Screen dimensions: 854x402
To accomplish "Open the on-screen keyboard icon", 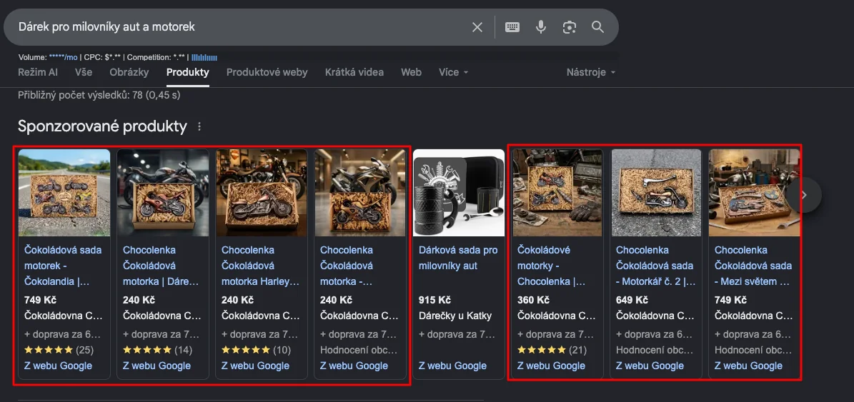I will click(x=512, y=26).
